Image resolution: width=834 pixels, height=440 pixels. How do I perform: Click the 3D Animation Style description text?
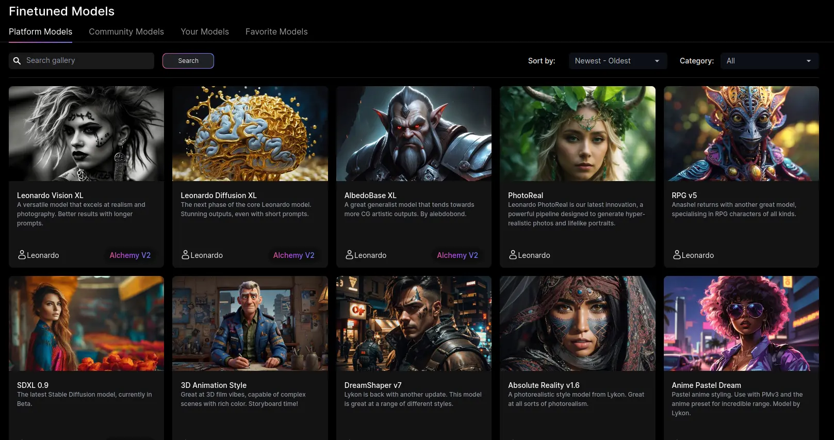click(243, 399)
